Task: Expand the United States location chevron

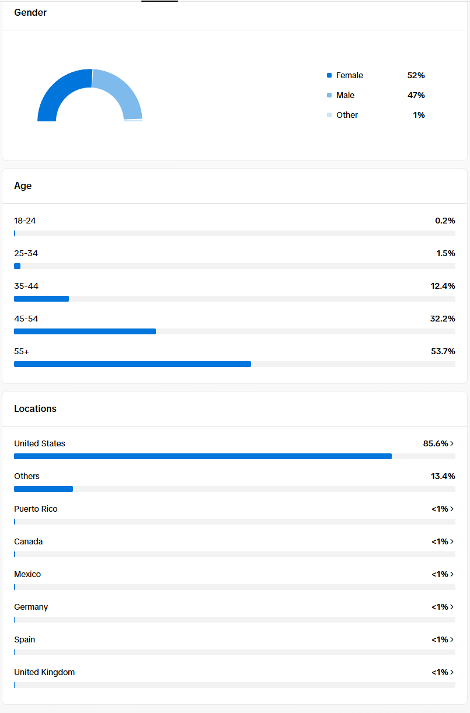Action: coord(452,443)
